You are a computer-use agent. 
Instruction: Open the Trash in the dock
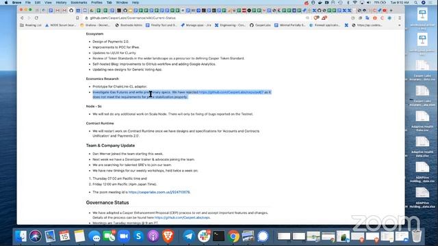coord(417,236)
